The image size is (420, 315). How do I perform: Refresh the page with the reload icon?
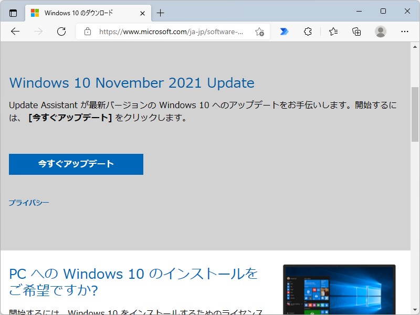click(x=61, y=31)
